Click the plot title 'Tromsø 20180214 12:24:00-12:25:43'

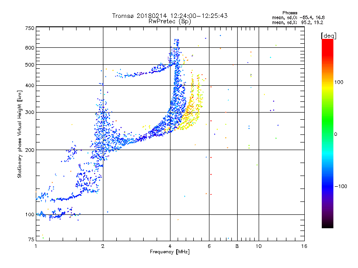coord(170,16)
